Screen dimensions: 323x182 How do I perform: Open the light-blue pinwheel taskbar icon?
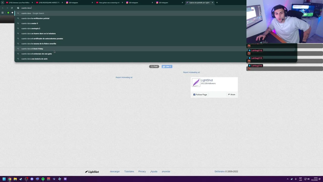[60, 179]
